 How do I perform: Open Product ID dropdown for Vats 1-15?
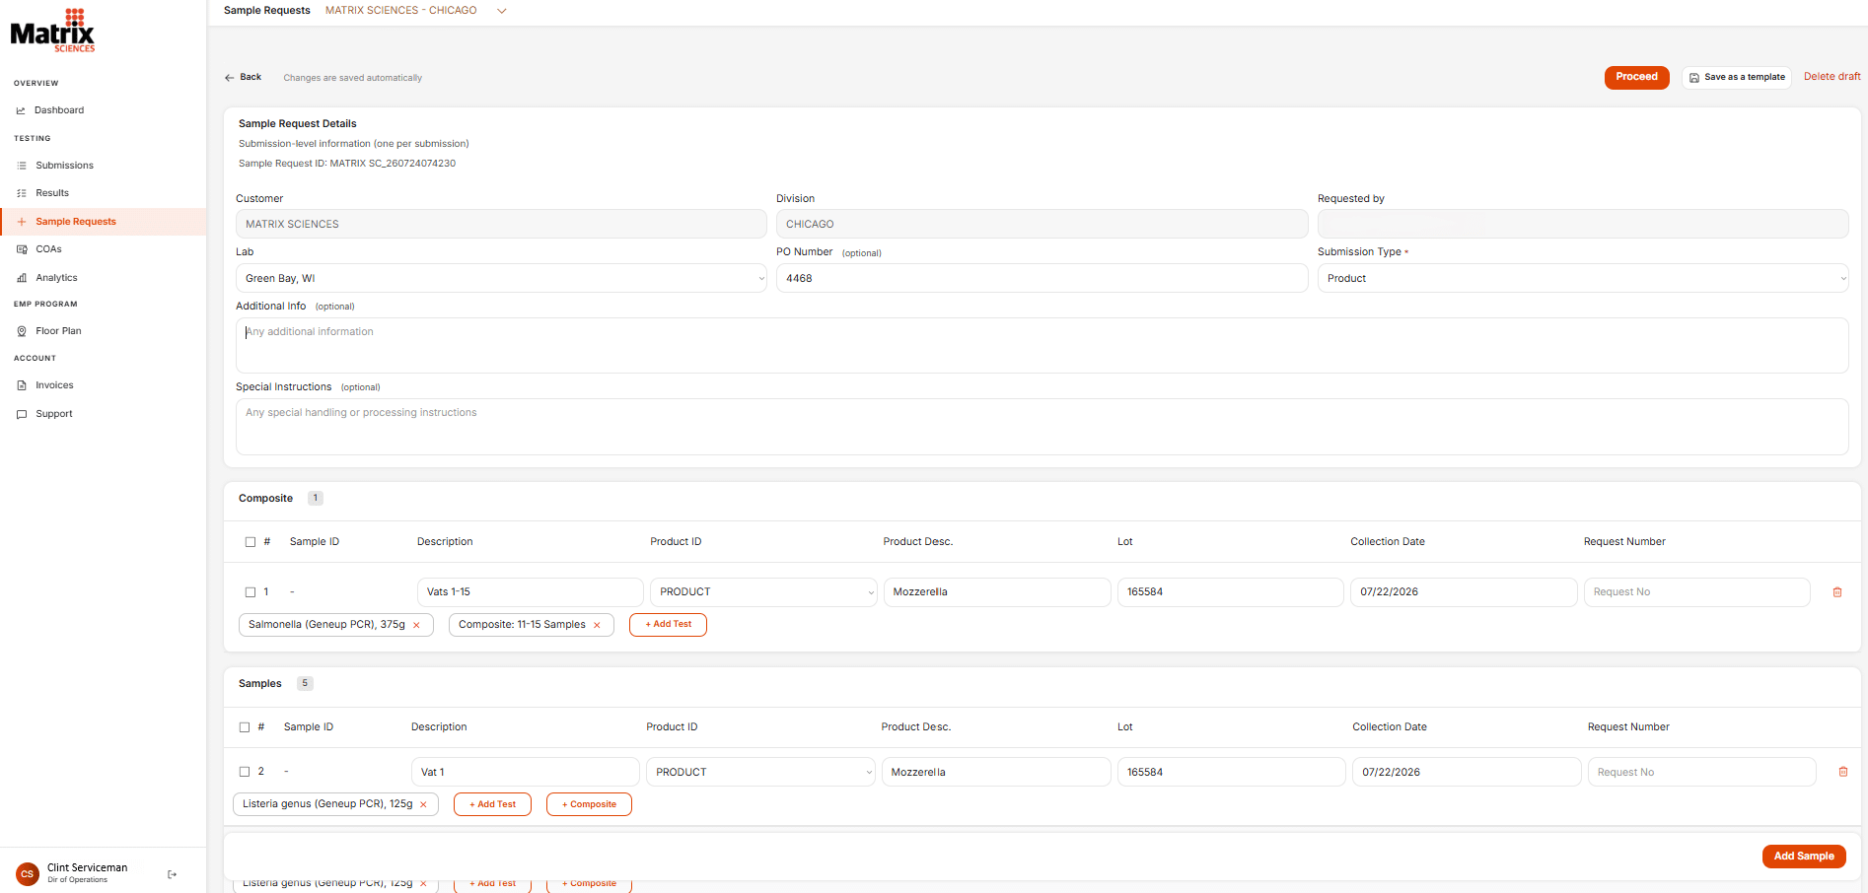(x=763, y=592)
